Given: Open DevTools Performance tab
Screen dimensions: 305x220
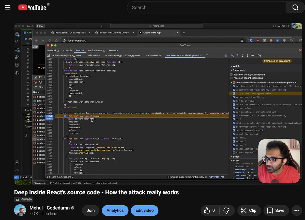Looking at the screenshot, I should click(x=96, y=51).
